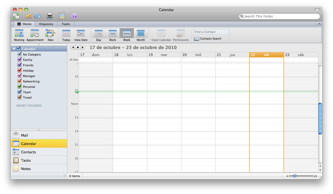The image size is (333, 194).
Task: Uncheck the Team category checkbox
Action: click(x=19, y=92)
